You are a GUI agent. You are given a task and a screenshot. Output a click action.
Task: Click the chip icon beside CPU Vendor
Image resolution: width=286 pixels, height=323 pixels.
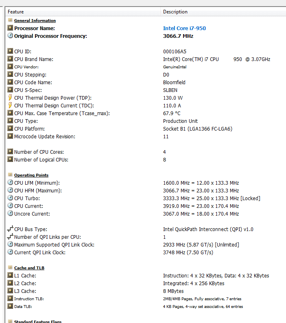tap(10, 66)
